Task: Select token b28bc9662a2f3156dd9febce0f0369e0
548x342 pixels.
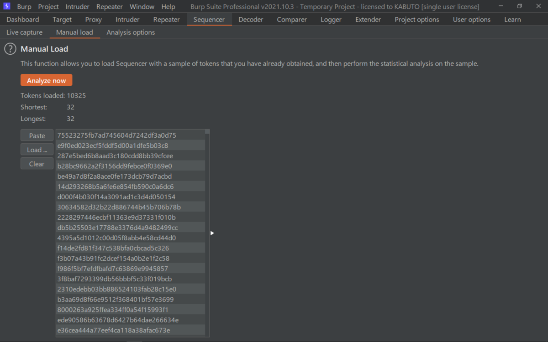Action: click(x=131, y=166)
